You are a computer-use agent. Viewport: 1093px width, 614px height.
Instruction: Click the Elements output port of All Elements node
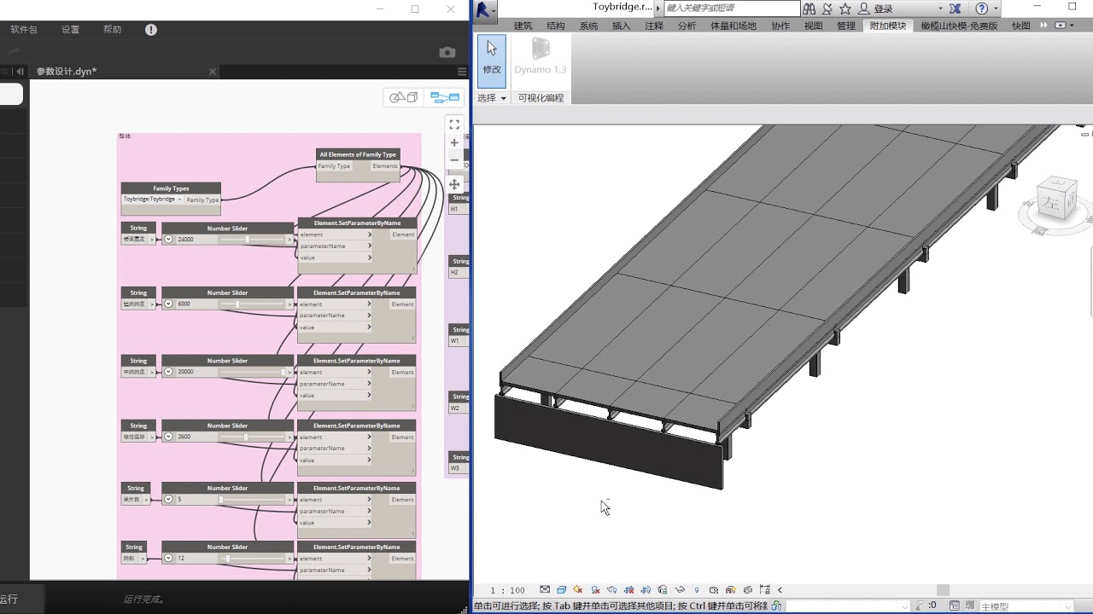(x=385, y=166)
